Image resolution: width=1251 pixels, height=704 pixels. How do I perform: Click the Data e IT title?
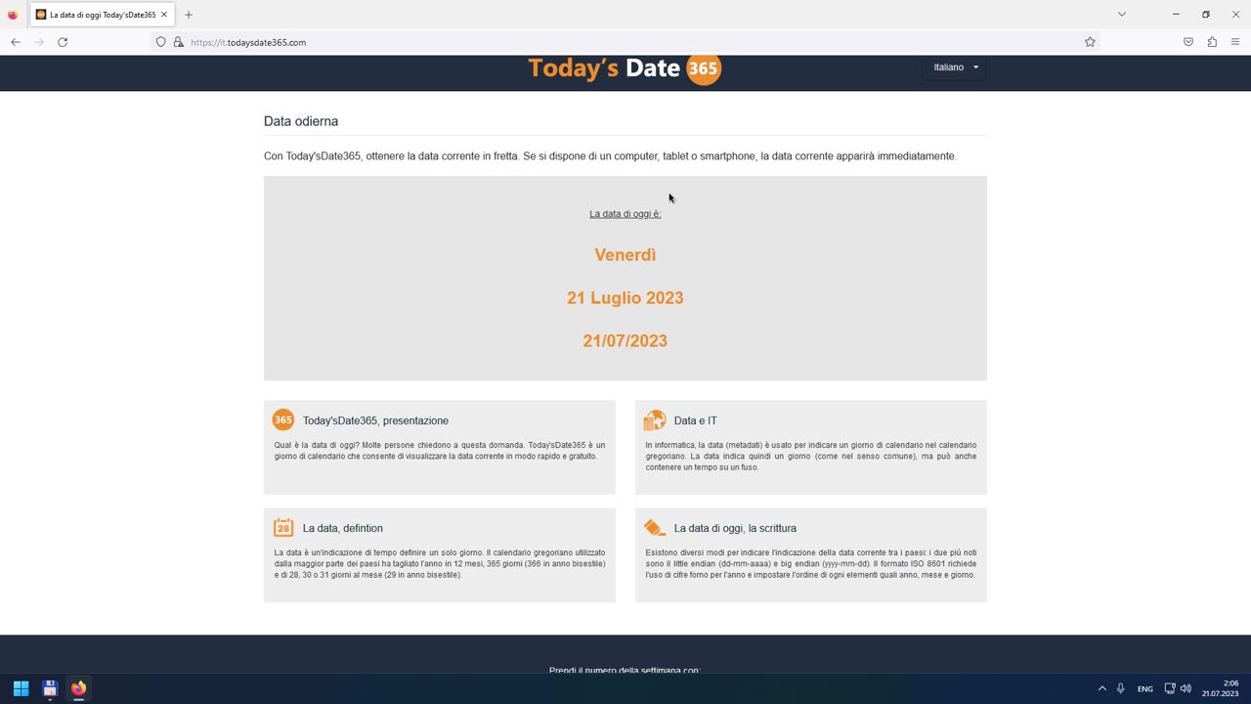point(696,420)
